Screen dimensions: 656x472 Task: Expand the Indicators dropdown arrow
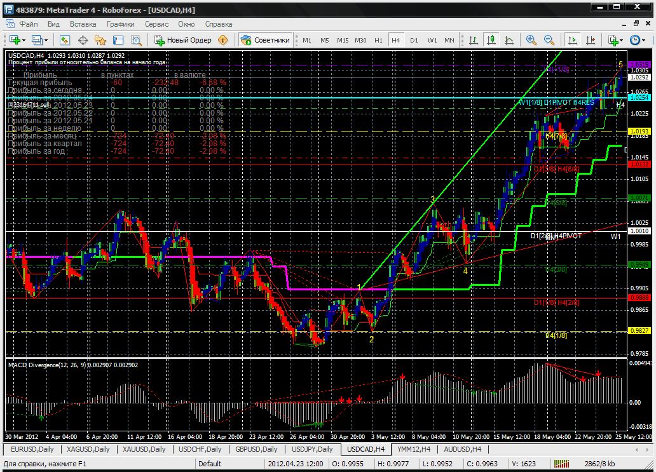point(622,41)
